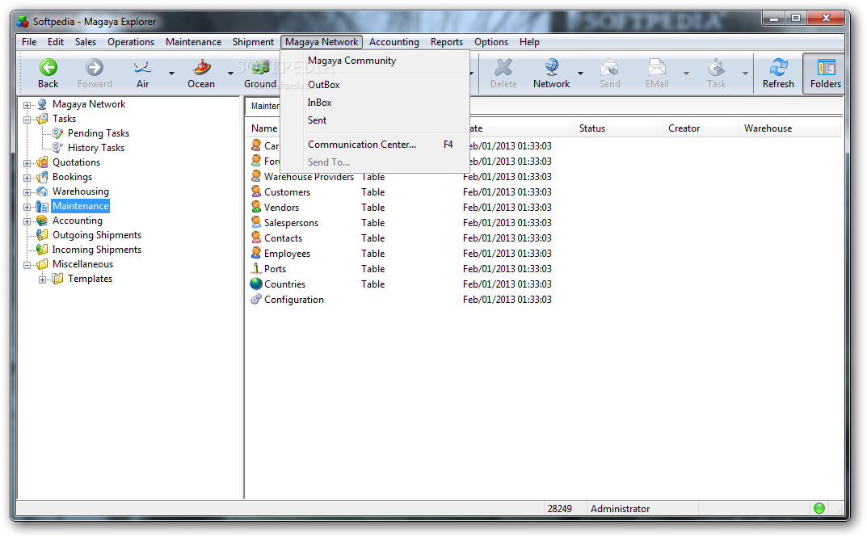Screen dimensions: 867x538
Task: Click the Accounting books icon
Action: point(42,221)
